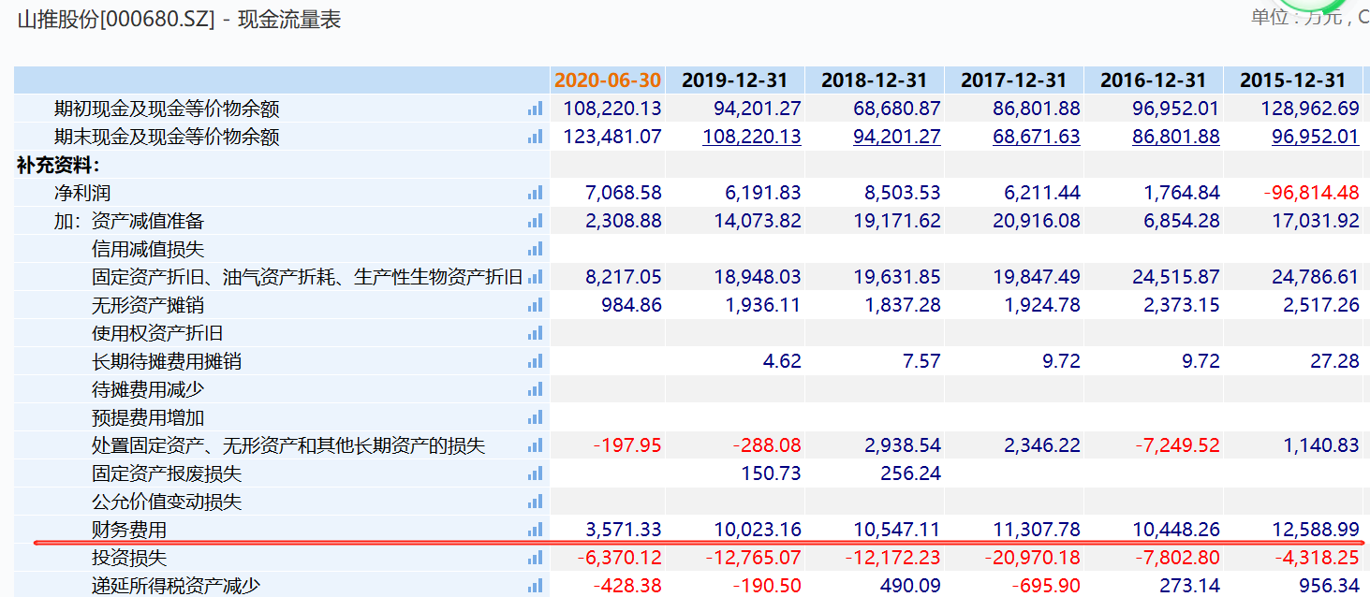The image size is (1370, 597).
Task: Click chart icon for 期初现金及现金等价物余额
Action: (x=535, y=109)
